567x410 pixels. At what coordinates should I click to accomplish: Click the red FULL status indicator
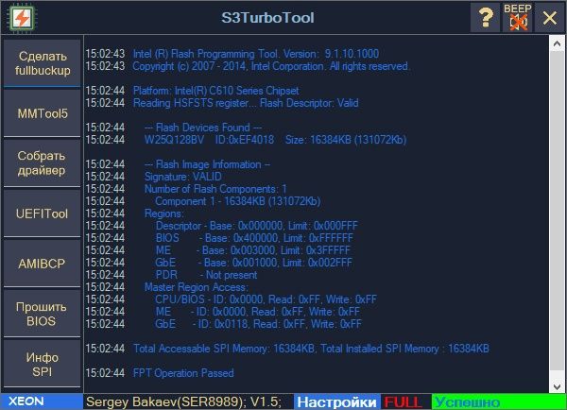coord(404,402)
